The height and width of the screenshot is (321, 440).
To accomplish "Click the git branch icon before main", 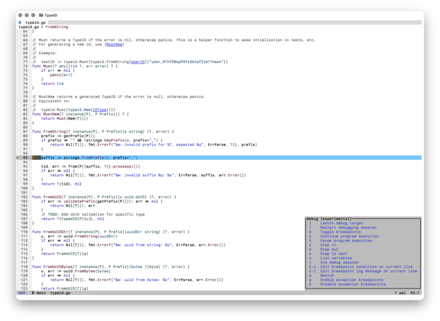I will coord(33,293).
